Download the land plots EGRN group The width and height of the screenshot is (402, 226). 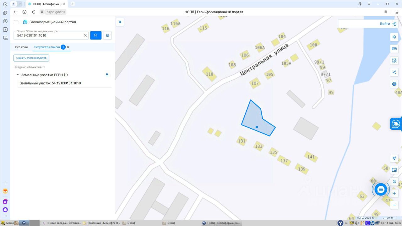[x=107, y=75]
